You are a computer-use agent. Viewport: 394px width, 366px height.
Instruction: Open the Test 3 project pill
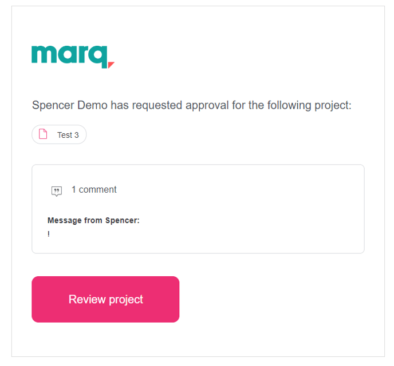pos(59,134)
